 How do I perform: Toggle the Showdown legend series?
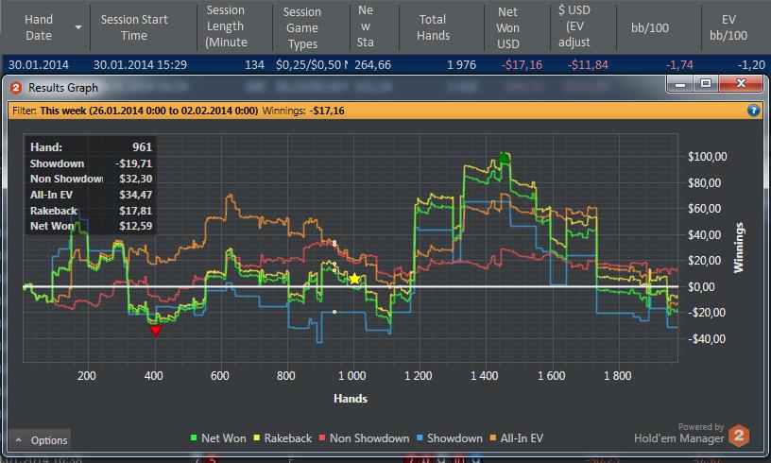(x=450, y=437)
